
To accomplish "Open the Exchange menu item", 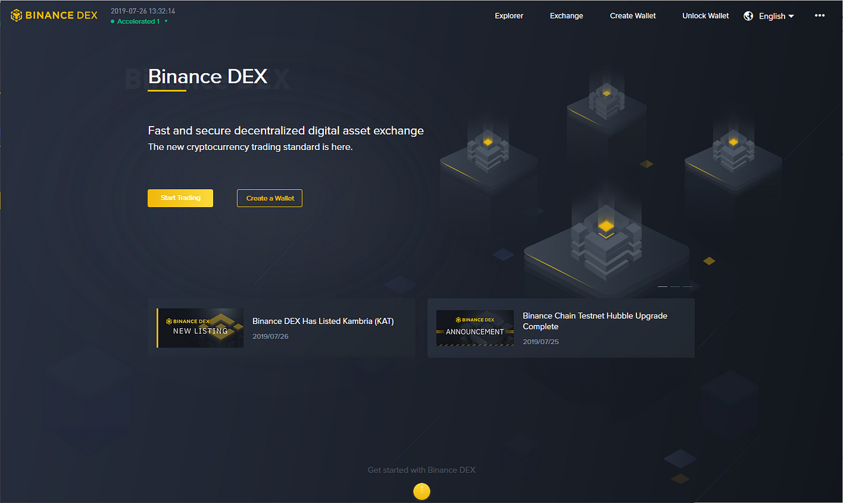I will (567, 16).
